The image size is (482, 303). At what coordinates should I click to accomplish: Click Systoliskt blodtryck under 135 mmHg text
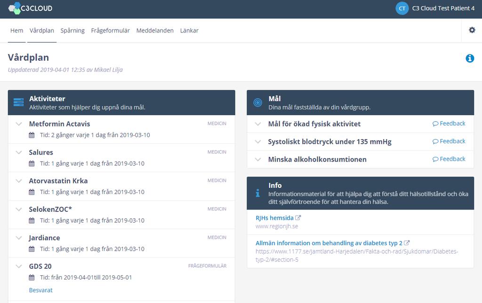click(329, 142)
